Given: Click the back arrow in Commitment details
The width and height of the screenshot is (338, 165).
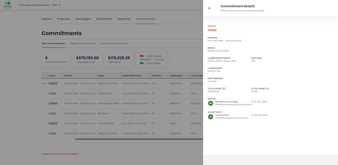Looking at the screenshot, I should pos(210,8).
